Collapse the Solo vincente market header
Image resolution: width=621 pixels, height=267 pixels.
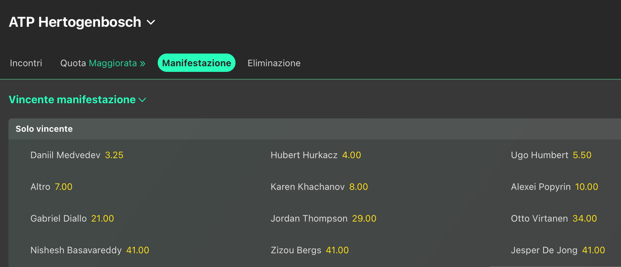tap(44, 129)
